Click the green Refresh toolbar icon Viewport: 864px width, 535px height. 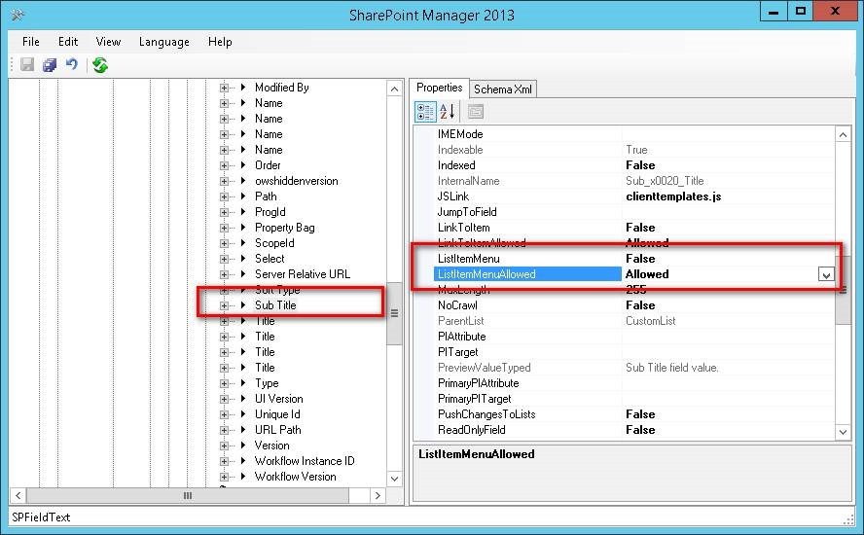[100, 65]
